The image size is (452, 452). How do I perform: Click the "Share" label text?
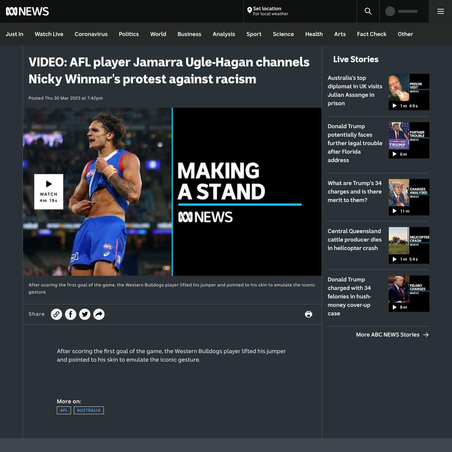37,314
